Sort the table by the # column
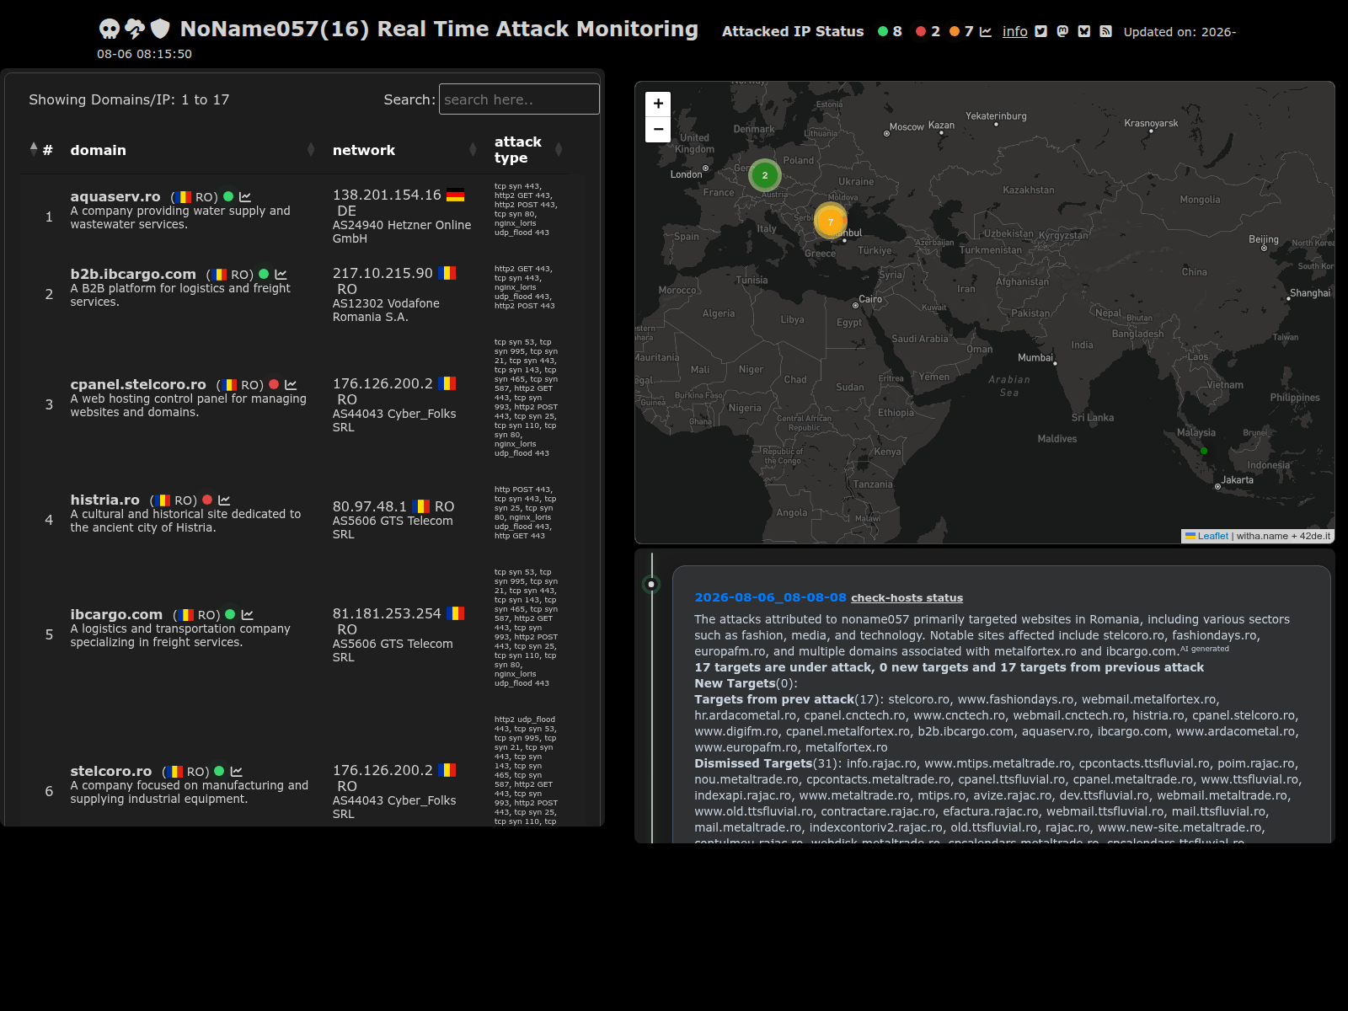This screenshot has height=1011, width=1348. 34,149
